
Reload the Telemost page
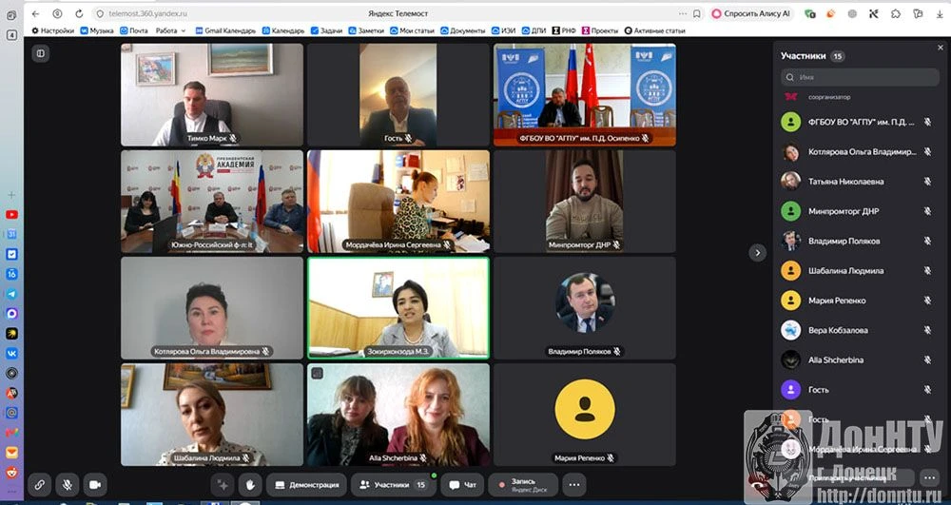coord(79,13)
